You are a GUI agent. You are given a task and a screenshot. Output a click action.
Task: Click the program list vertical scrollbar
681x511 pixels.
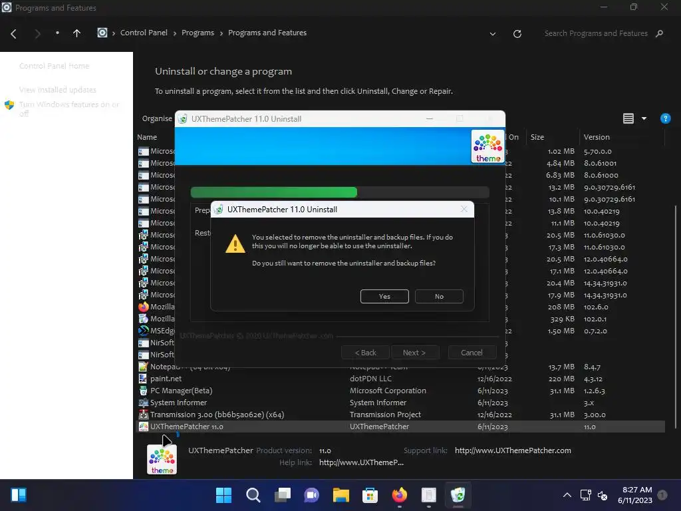676,316
